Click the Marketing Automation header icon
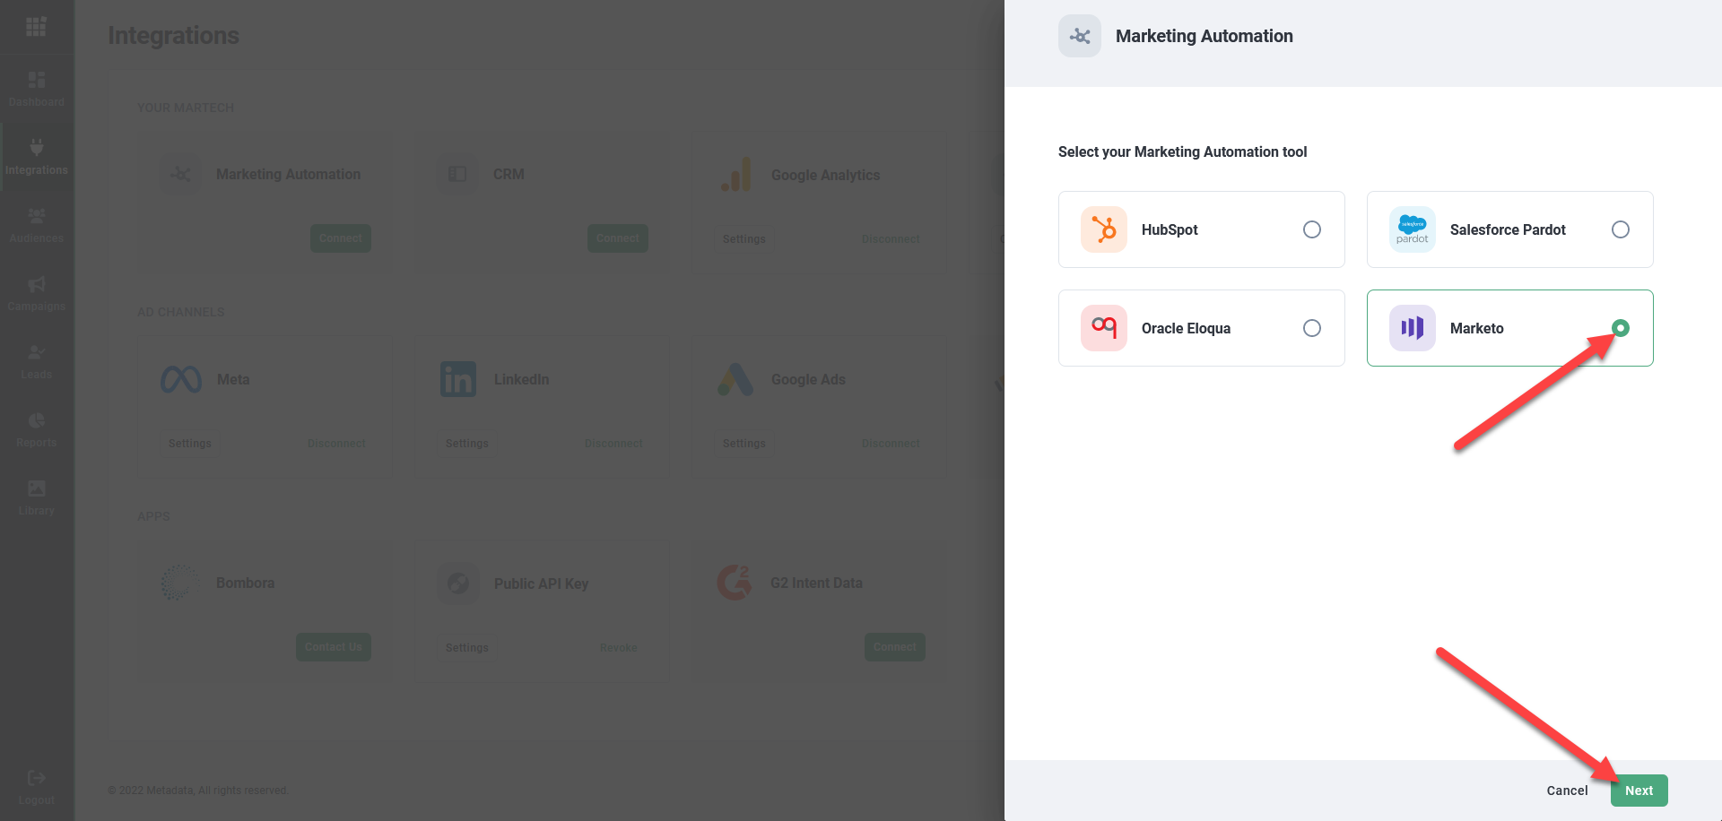Viewport: 1722px width, 821px height. [x=1080, y=36]
